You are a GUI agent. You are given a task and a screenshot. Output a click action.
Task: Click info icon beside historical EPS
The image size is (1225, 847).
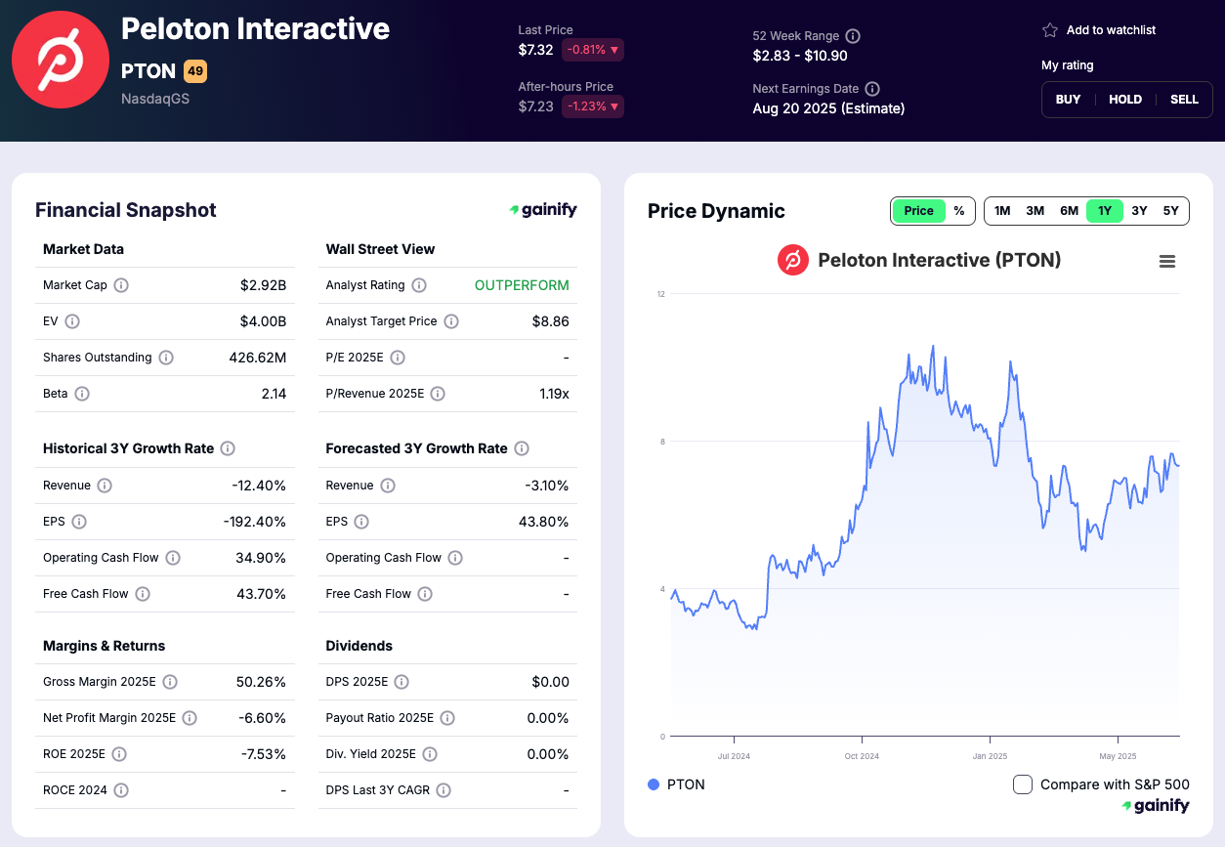(x=79, y=522)
